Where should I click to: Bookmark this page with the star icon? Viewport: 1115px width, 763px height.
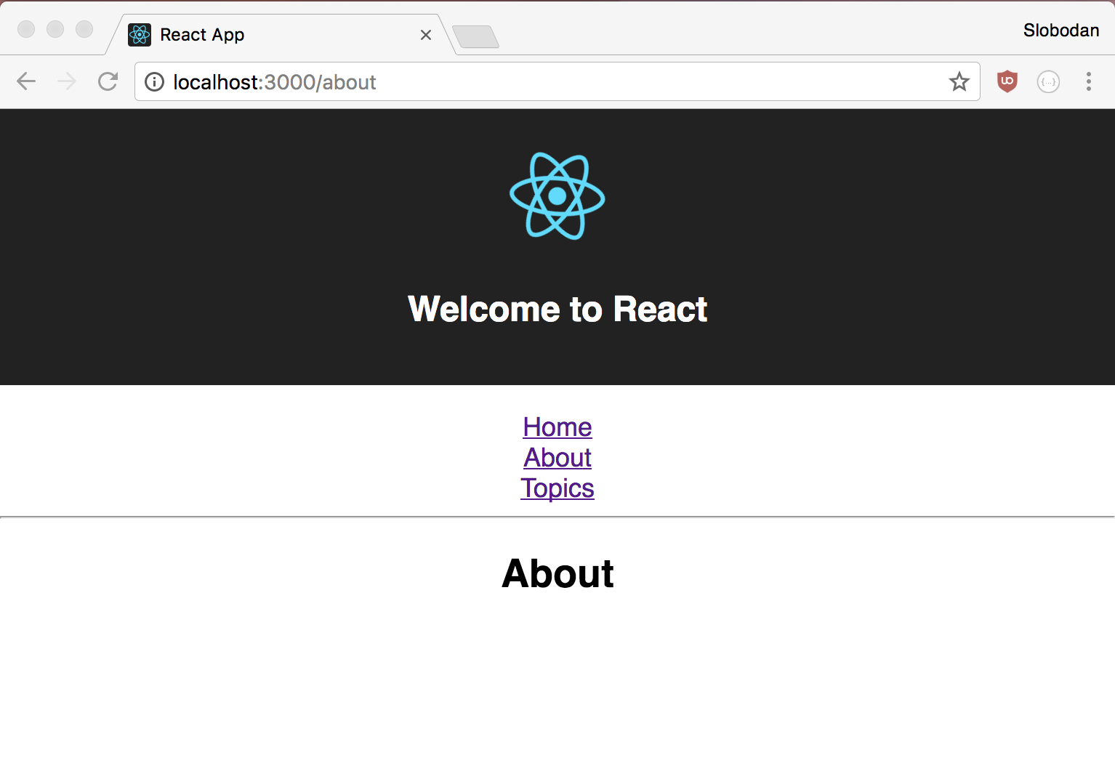click(x=959, y=81)
